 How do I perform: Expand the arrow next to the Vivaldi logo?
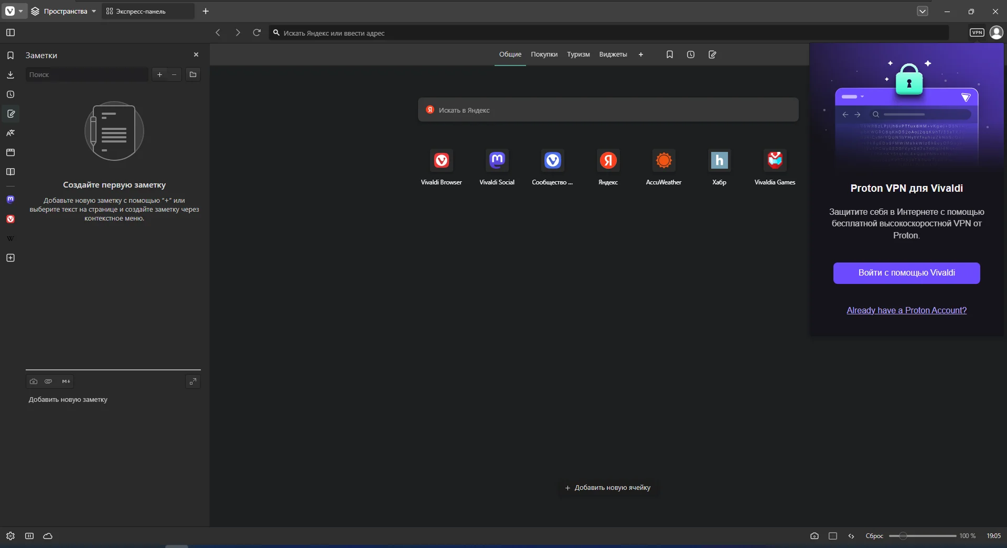click(21, 11)
